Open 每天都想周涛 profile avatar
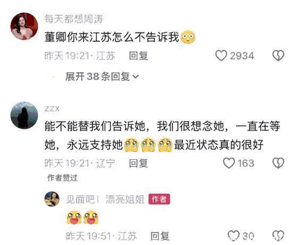Viewport: 294px width, 245px height. pos(24,26)
